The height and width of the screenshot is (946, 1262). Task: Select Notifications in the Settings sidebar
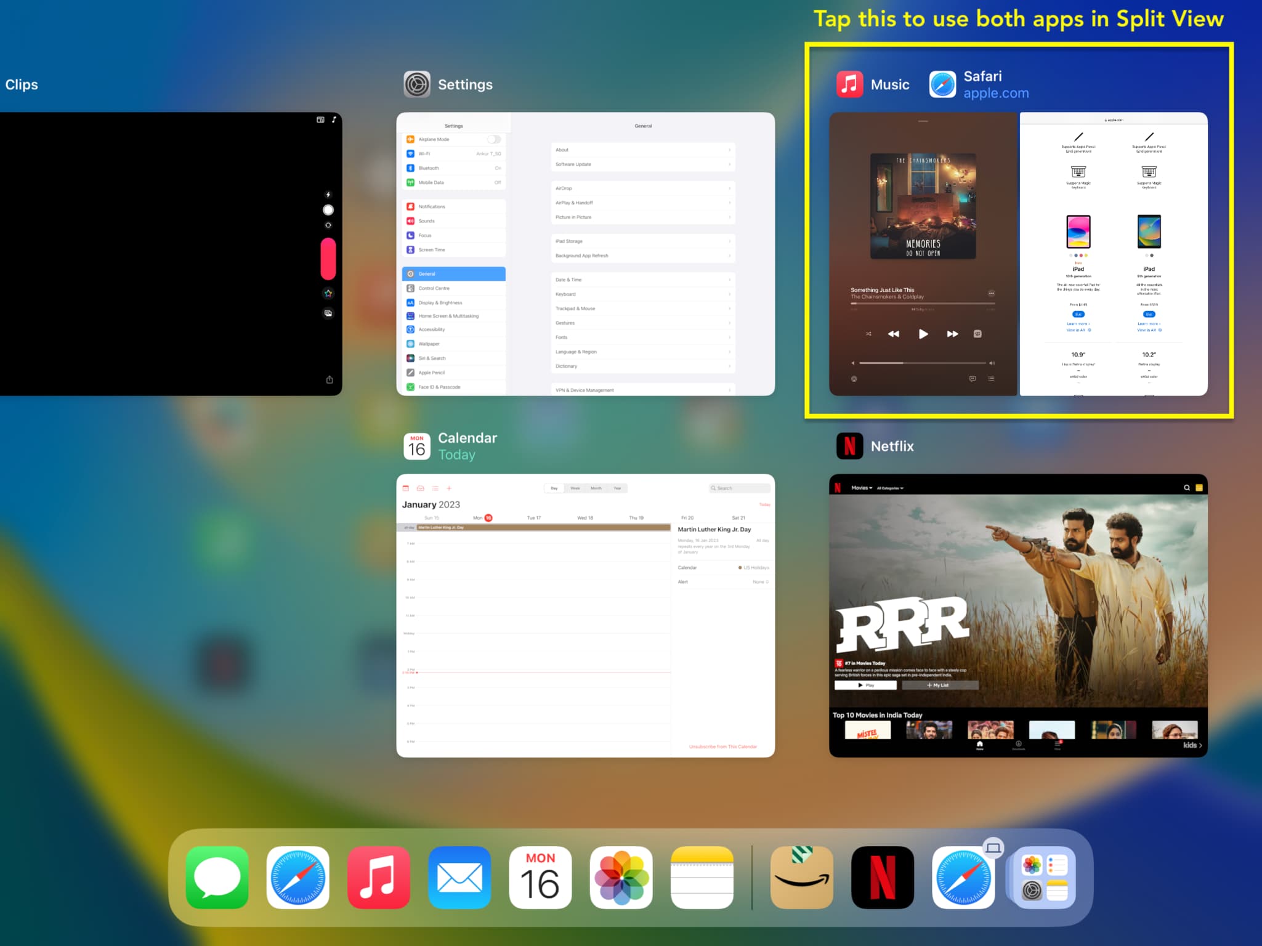point(454,206)
